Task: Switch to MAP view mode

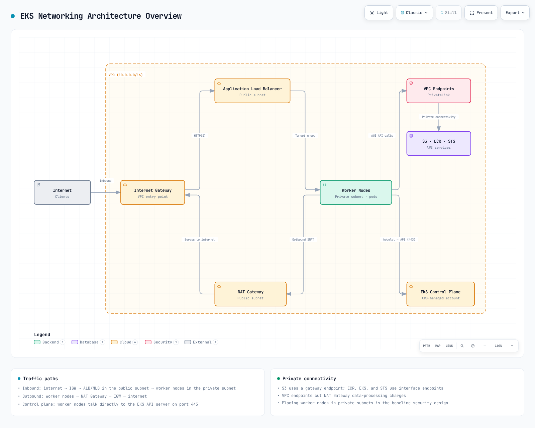Action: [438, 346]
